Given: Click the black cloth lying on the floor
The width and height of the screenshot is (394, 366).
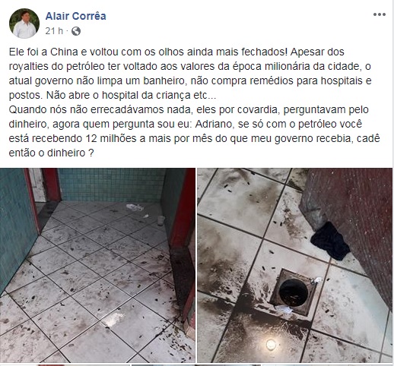Looking at the screenshot, I should [x=329, y=241].
